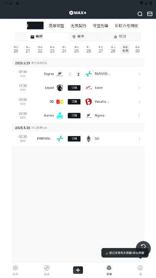Select 无畏契约 game category

78,26
